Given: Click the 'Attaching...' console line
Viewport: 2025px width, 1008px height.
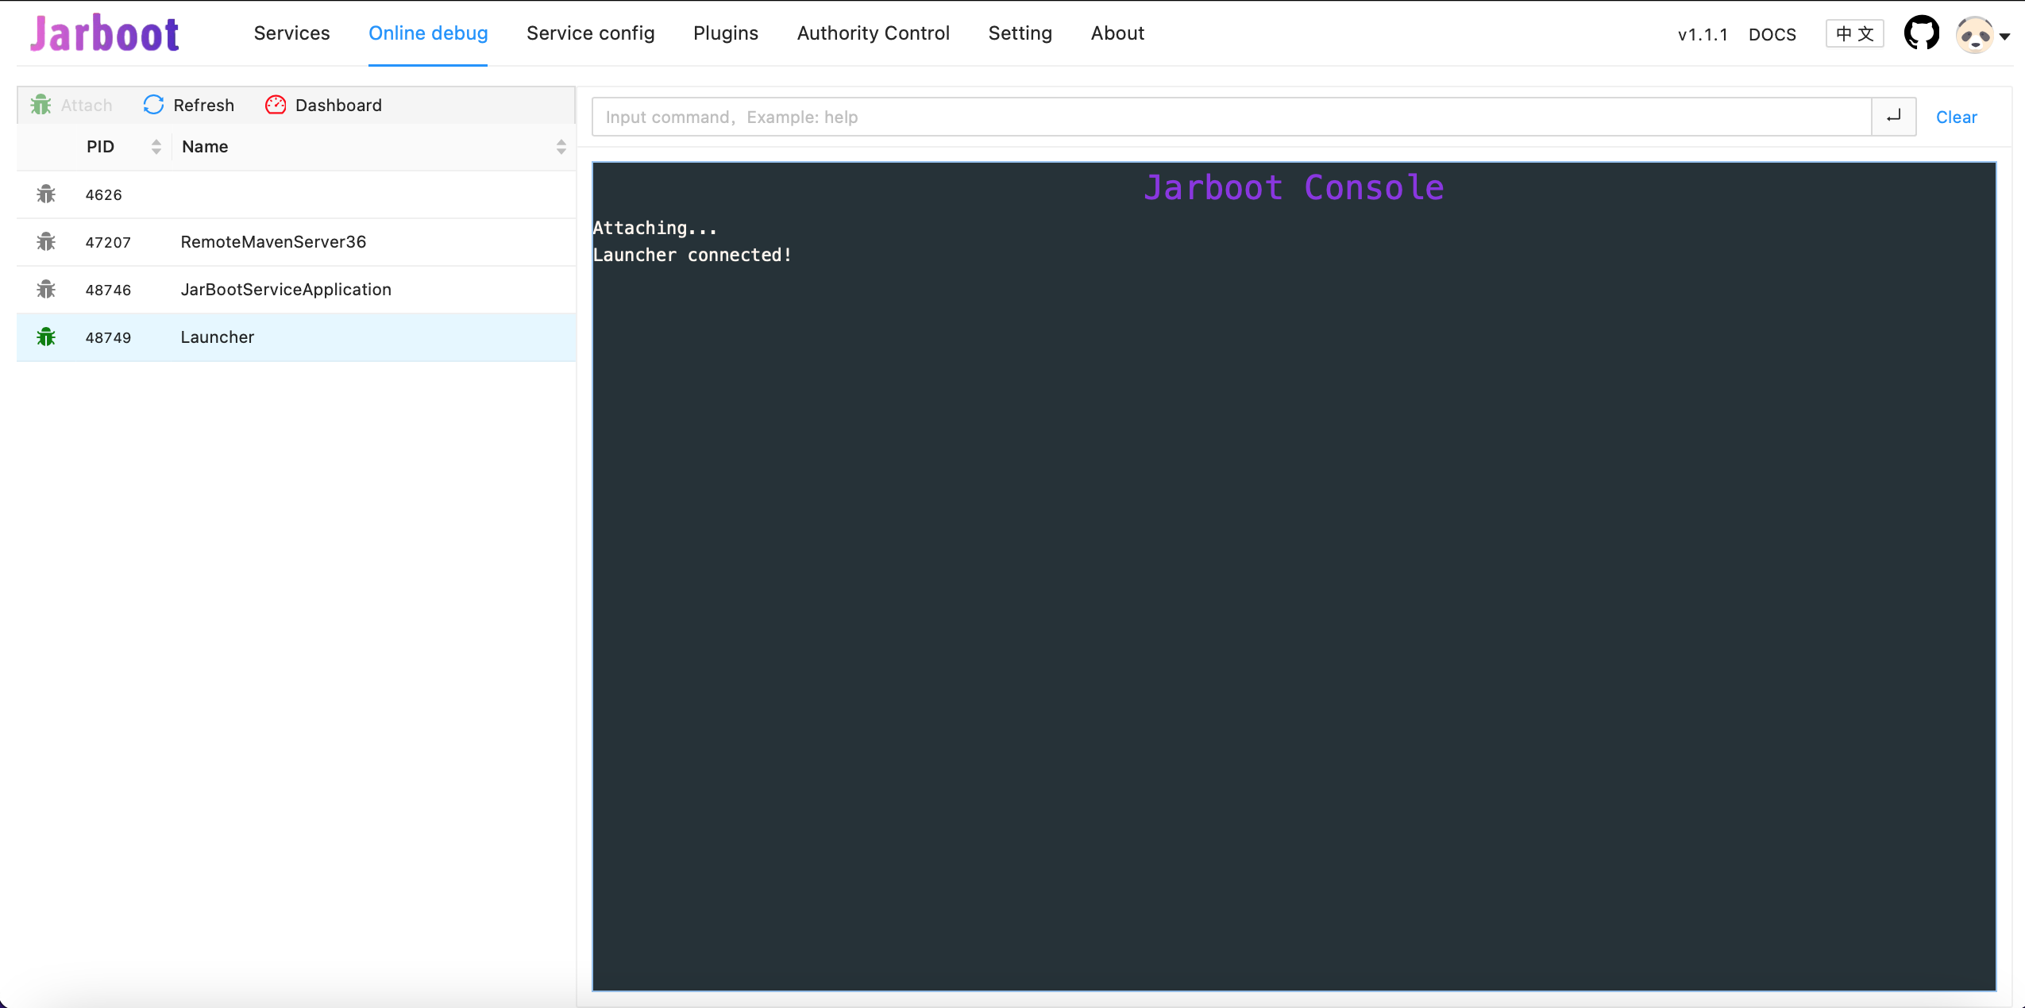Looking at the screenshot, I should [655, 228].
